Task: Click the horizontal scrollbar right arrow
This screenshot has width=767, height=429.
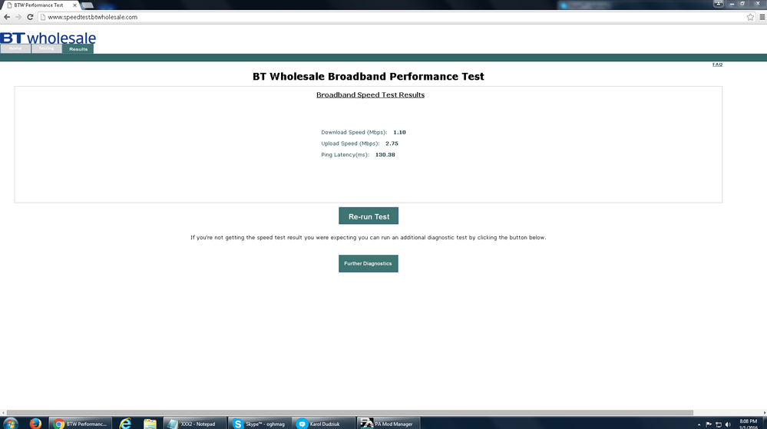Action: [x=764, y=413]
